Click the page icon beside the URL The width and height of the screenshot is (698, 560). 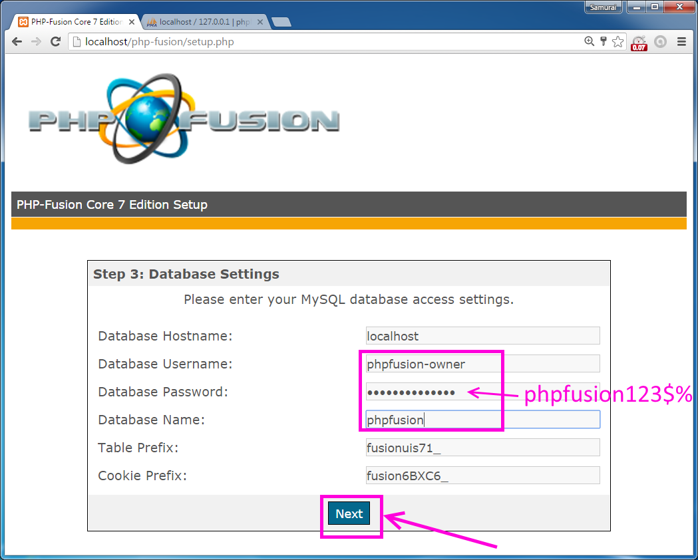point(77,42)
